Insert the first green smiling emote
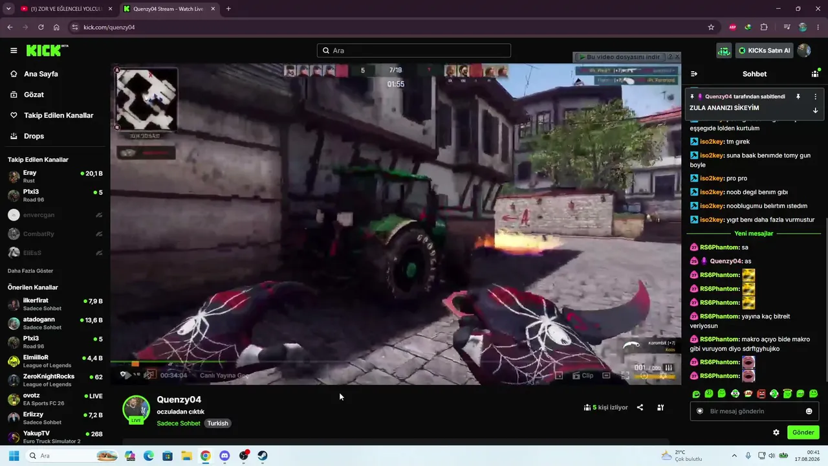The width and height of the screenshot is (828, 466). pos(696,394)
